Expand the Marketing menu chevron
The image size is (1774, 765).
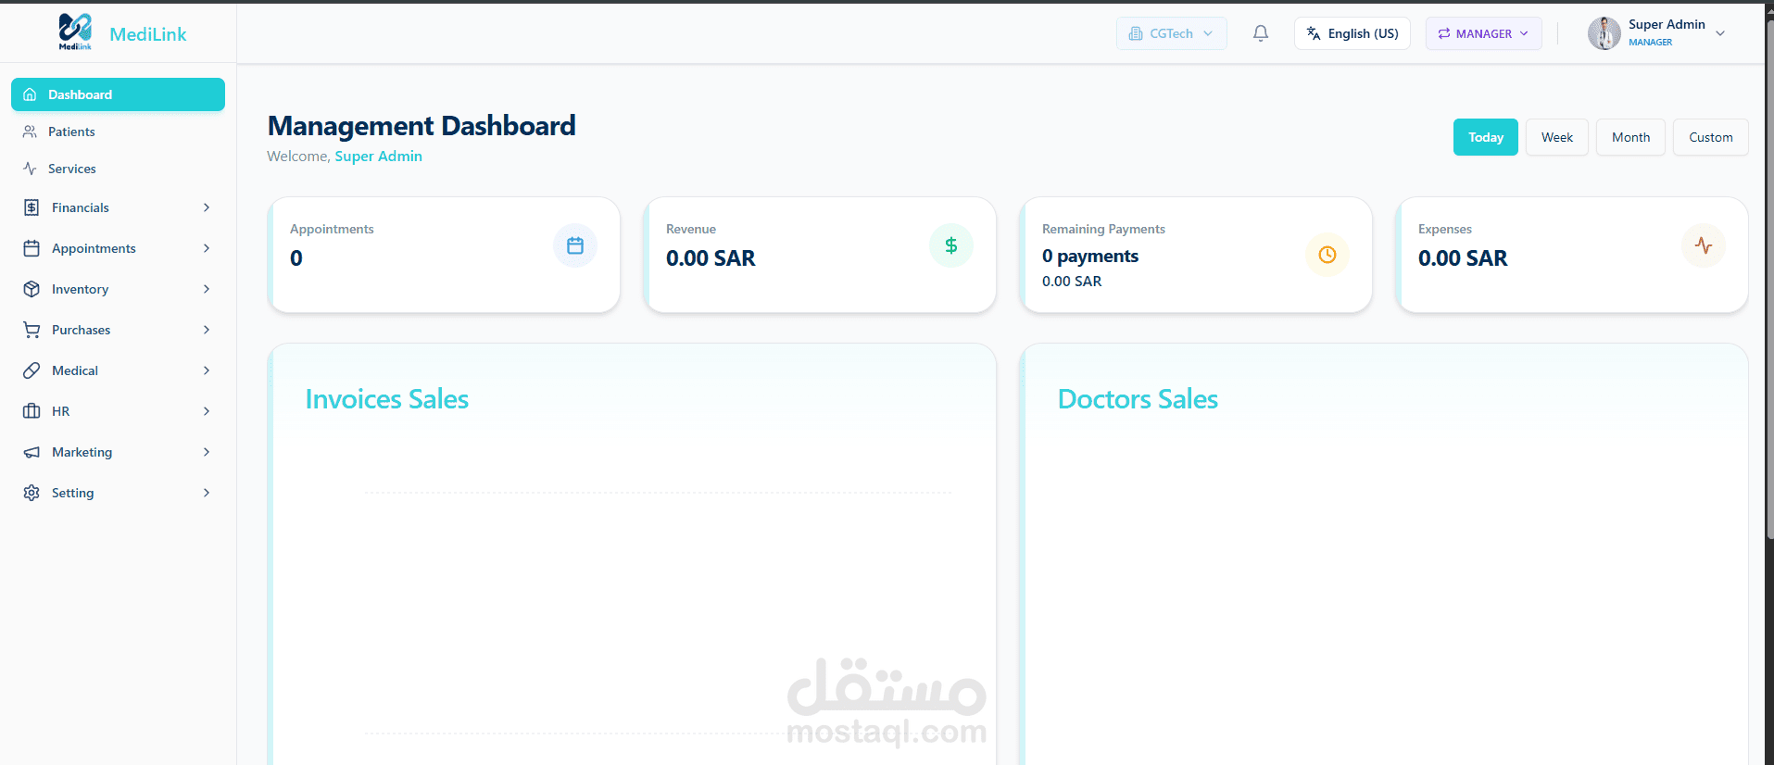pos(207,452)
